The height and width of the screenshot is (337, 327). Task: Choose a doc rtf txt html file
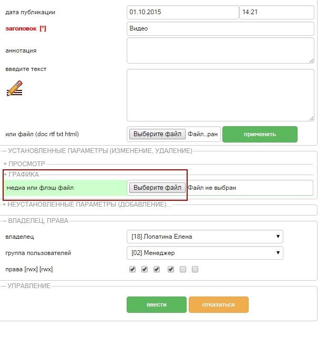point(157,134)
